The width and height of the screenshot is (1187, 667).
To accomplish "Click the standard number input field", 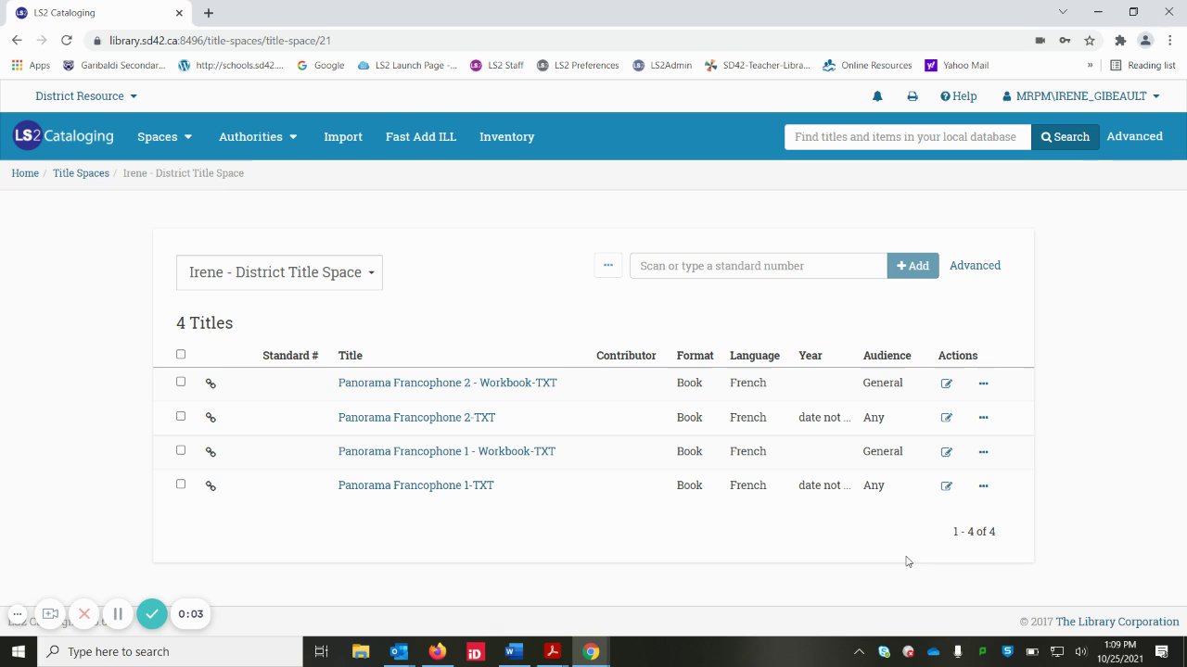I will click(x=759, y=266).
